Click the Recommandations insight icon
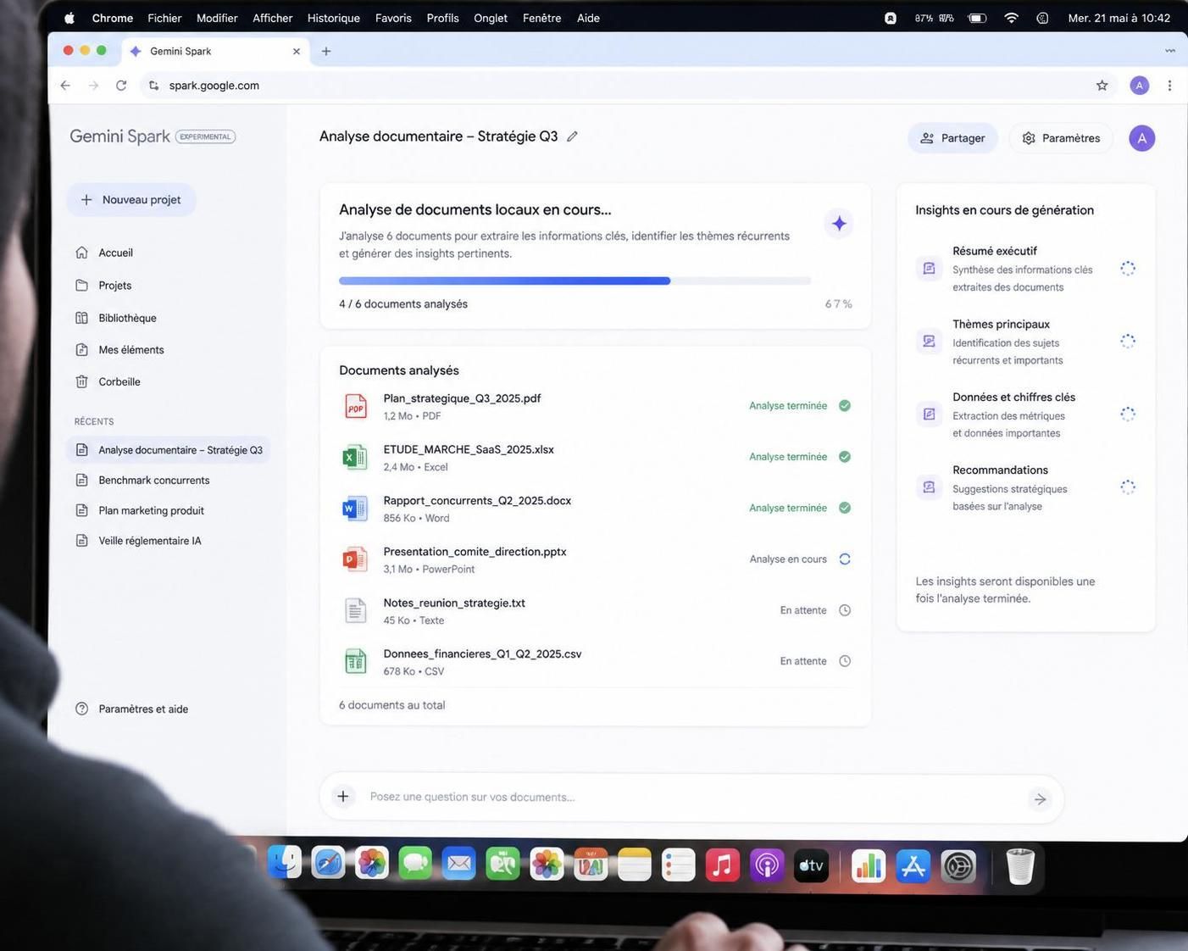Screen dimensions: 1188x951 click(929, 487)
